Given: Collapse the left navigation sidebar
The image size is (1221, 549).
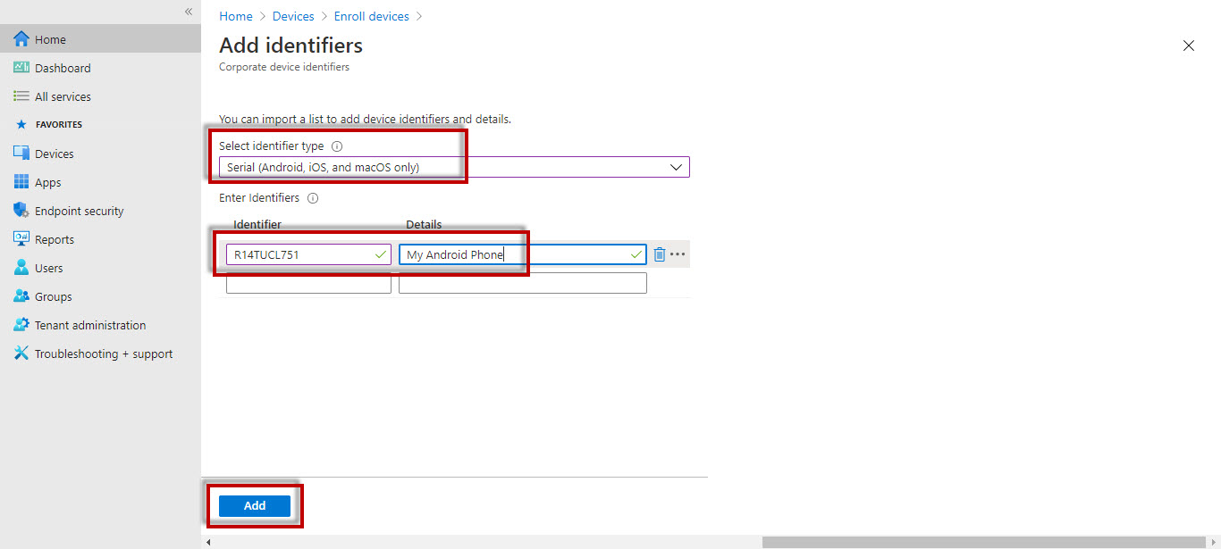Looking at the screenshot, I should click(x=188, y=12).
